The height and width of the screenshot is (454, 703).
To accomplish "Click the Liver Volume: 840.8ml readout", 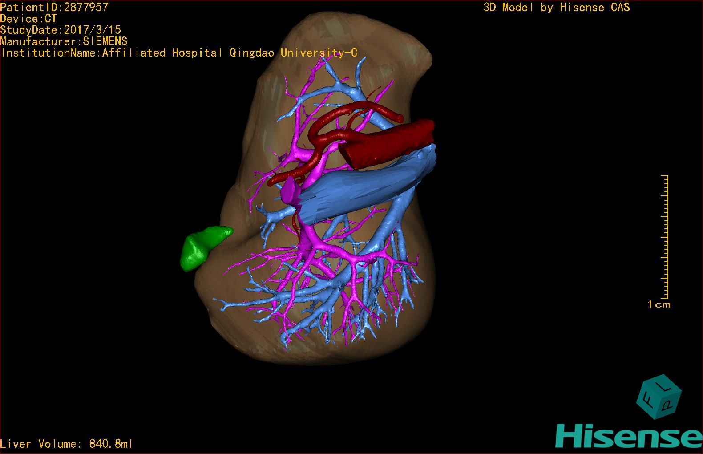I will (67, 444).
